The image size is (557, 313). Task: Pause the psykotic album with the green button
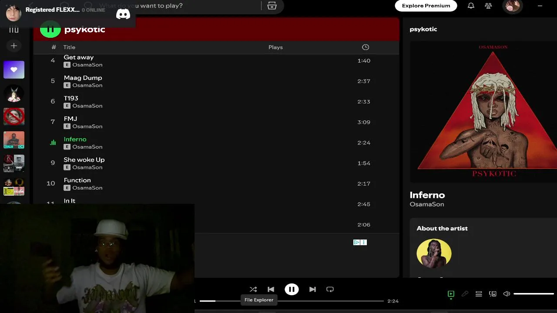pyautogui.click(x=50, y=30)
